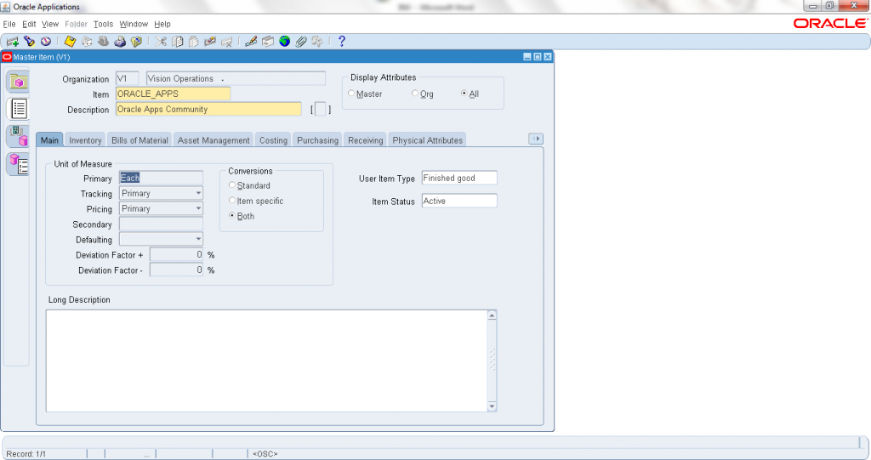Click the Print icon in the toolbar
The image size is (871, 460).
pos(120,41)
